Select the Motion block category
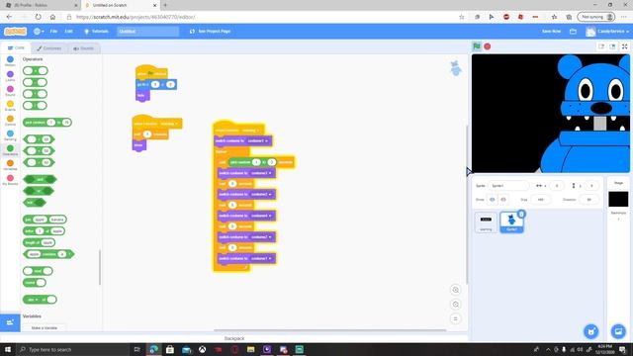Image resolution: width=633 pixels, height=356 pixels. [10, 61]
